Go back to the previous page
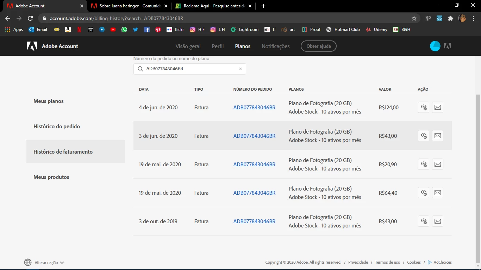This screenshot has height=270, width=481. pos(8,18)
